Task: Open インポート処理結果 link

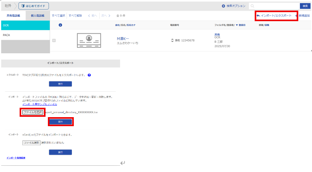Action: [x=16, y=158]
